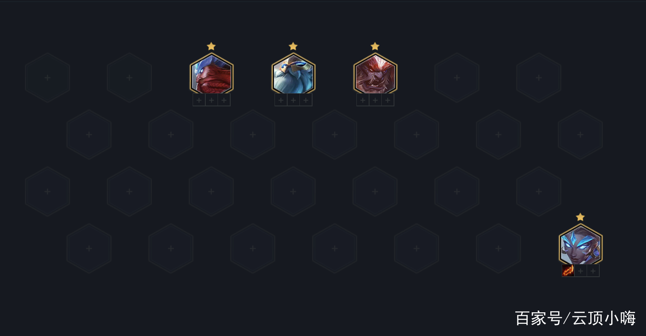Add item in first slot under blue-bearded champion
The width and height of the screenshot is (646, 336).
coord(281,100)
